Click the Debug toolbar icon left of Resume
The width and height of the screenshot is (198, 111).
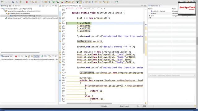17,2
